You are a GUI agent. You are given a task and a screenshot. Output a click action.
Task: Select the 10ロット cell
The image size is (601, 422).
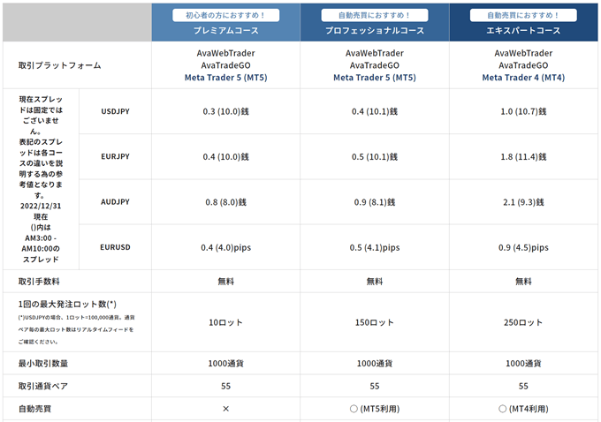pos(225,322)
